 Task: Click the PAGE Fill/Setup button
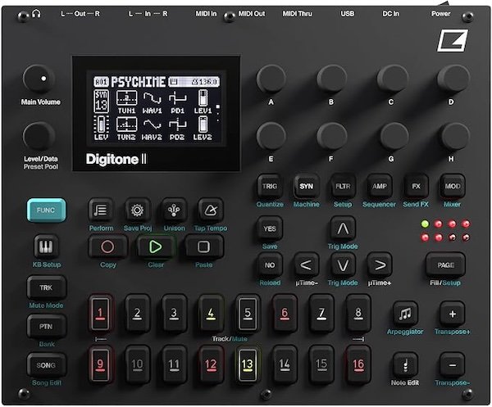click(445, 265)
